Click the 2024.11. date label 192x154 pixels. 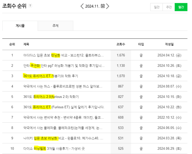92,6
